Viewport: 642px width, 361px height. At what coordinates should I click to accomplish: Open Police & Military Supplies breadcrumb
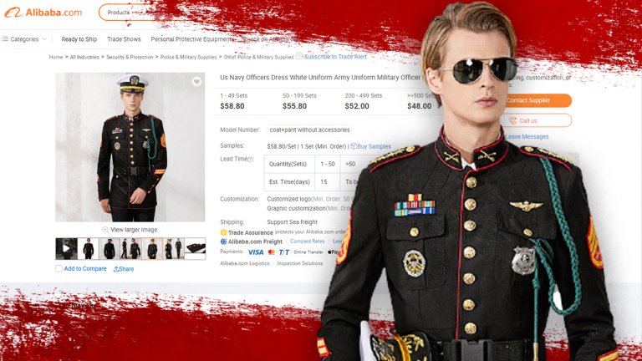[x=188, y=58]
